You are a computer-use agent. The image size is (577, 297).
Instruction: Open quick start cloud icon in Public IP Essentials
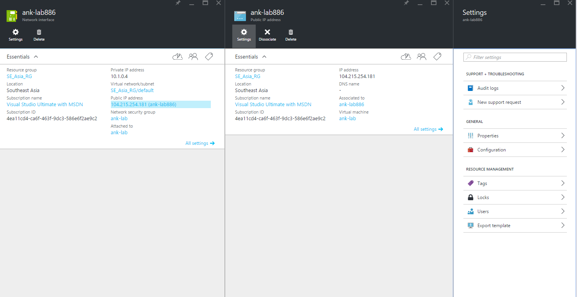pos(406,57)
